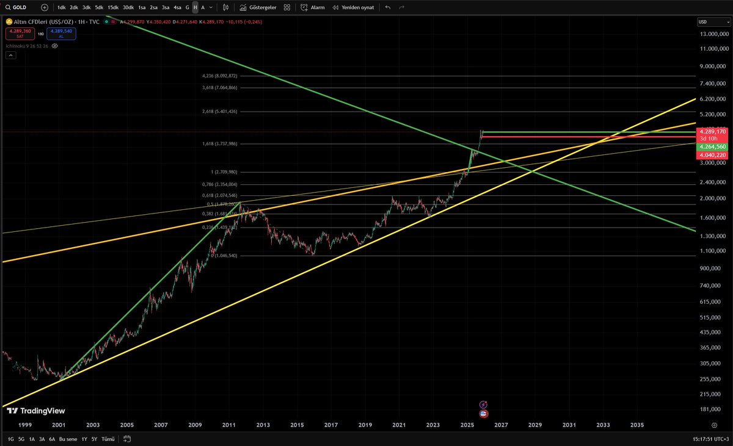
Task: Click the 4.264,560 green price label
Action: point(712,146)
